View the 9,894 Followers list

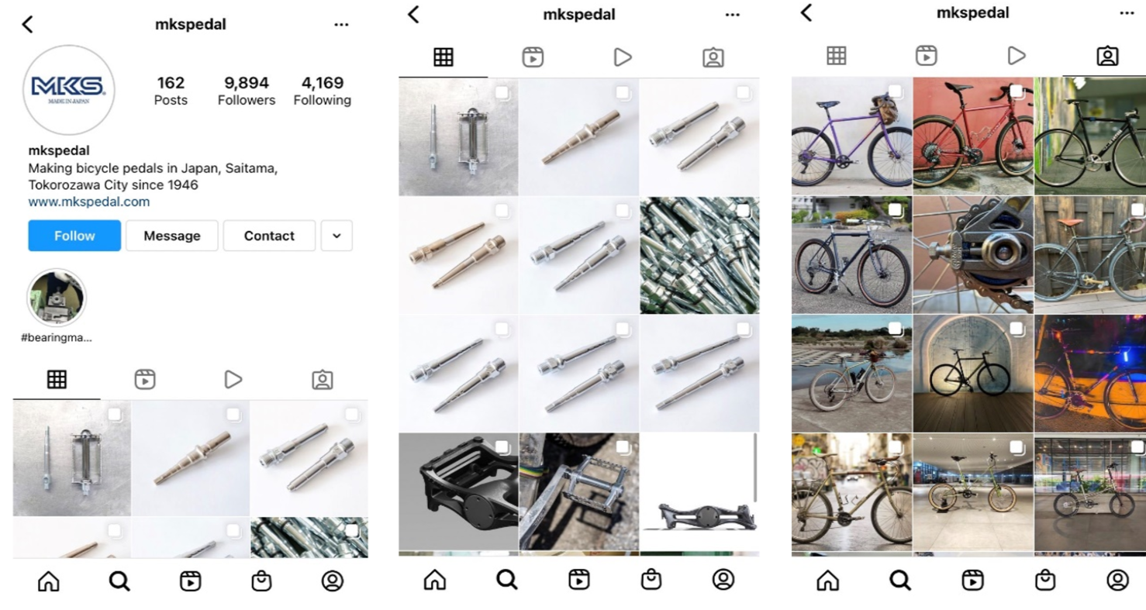coord(247,91)
